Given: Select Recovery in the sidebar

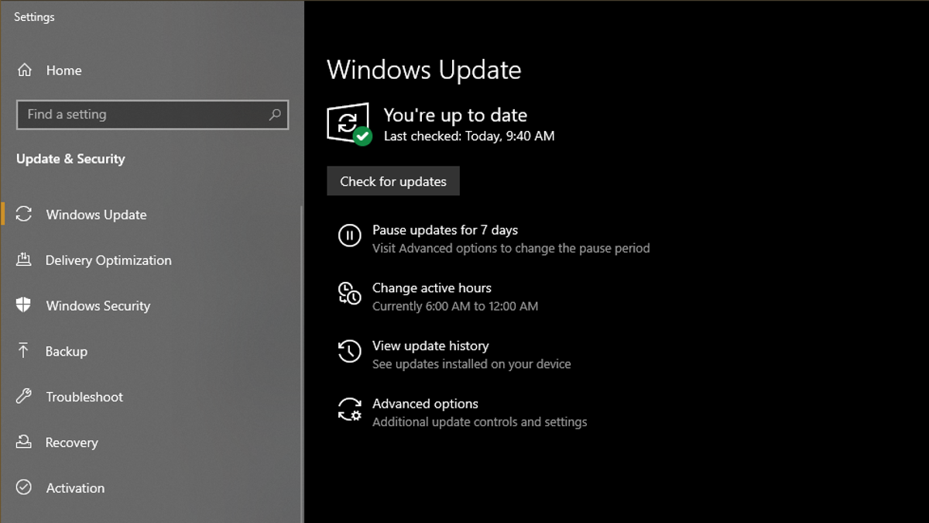Looking at the screenshot, I should [x=71, y=442].
